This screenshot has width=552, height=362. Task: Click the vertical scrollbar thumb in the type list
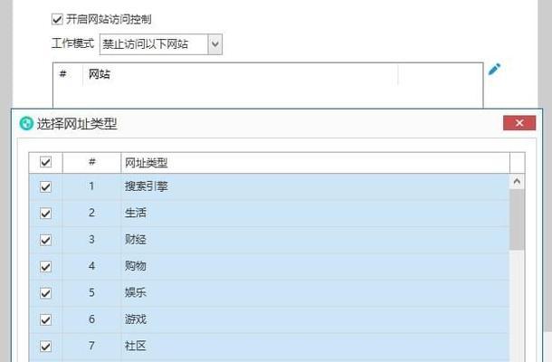click(517, 219)
